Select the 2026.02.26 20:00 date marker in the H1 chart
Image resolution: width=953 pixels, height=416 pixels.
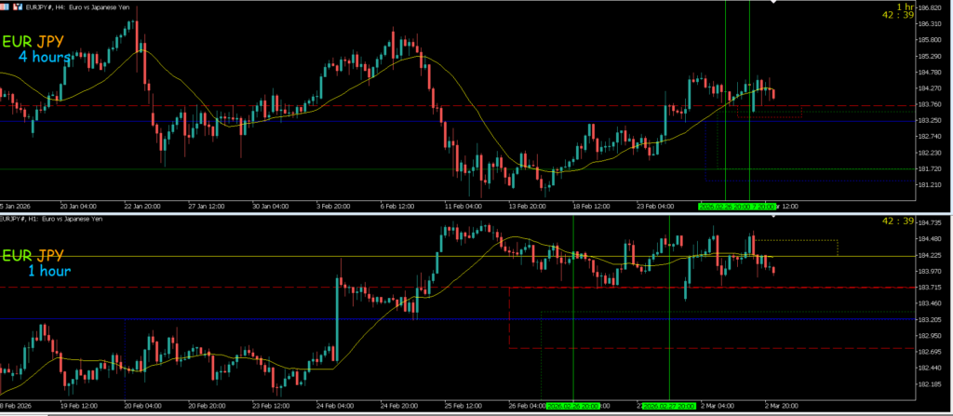[572, 406]
